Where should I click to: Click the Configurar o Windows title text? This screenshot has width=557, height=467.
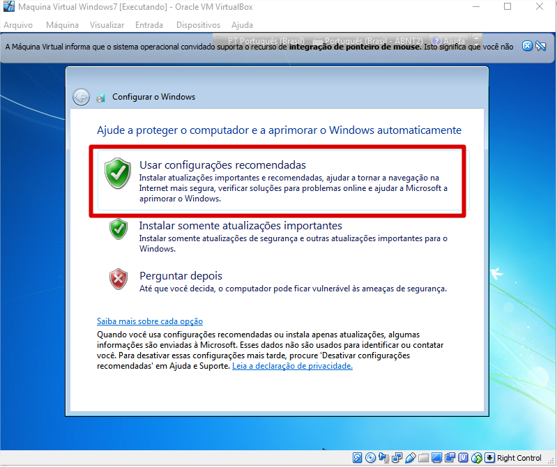[x=154, y=97]
